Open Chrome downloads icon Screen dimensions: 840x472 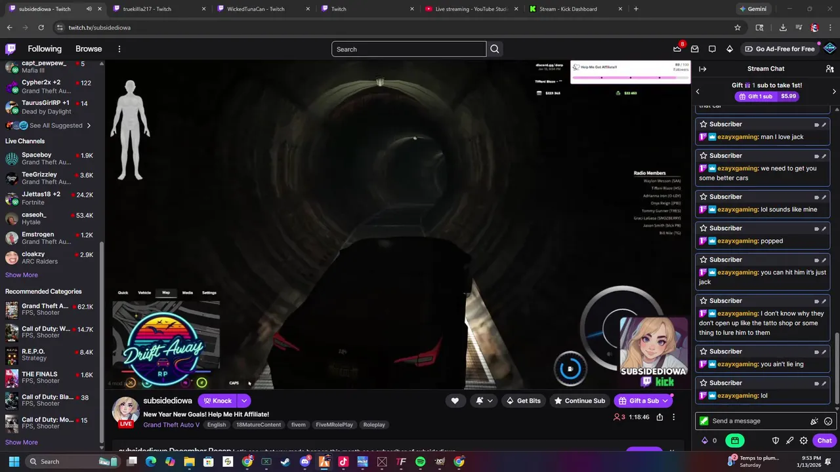783,28
